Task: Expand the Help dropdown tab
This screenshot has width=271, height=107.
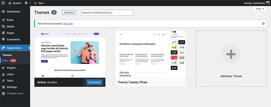Action: pos(260,9)
